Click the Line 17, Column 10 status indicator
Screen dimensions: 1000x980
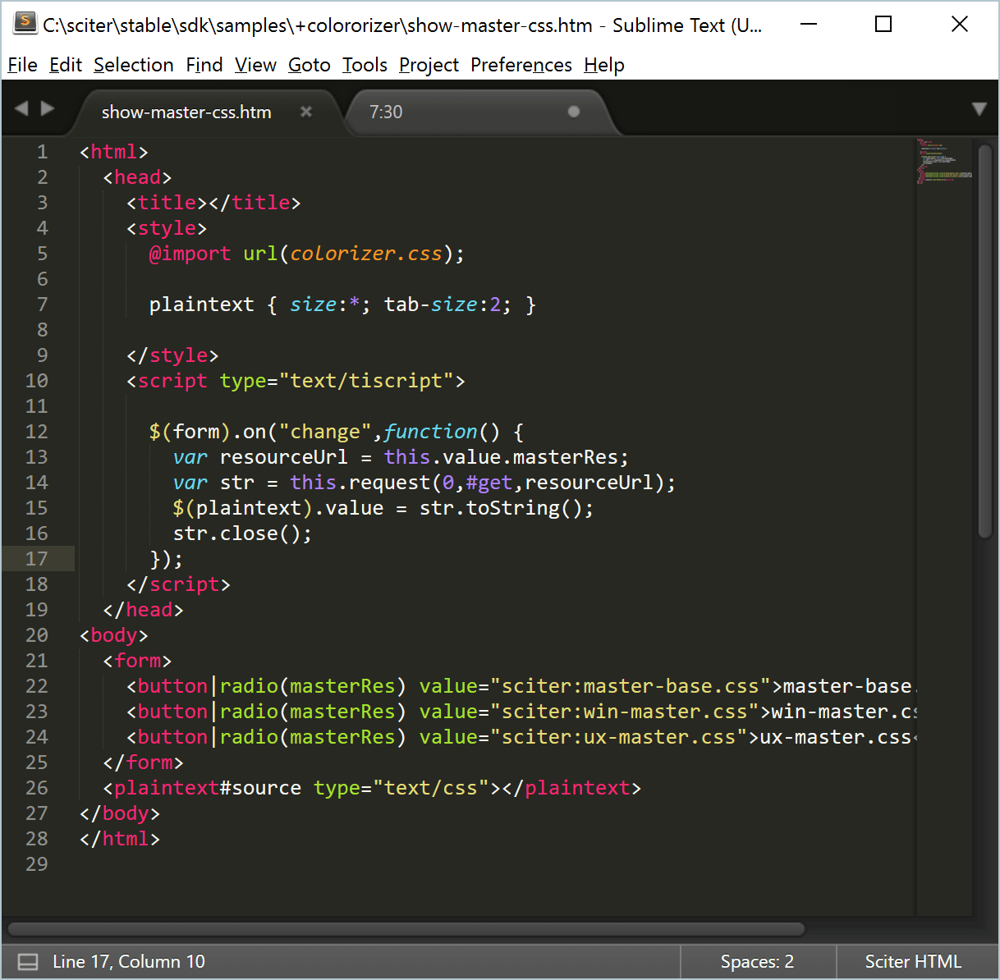pos(129,961)
